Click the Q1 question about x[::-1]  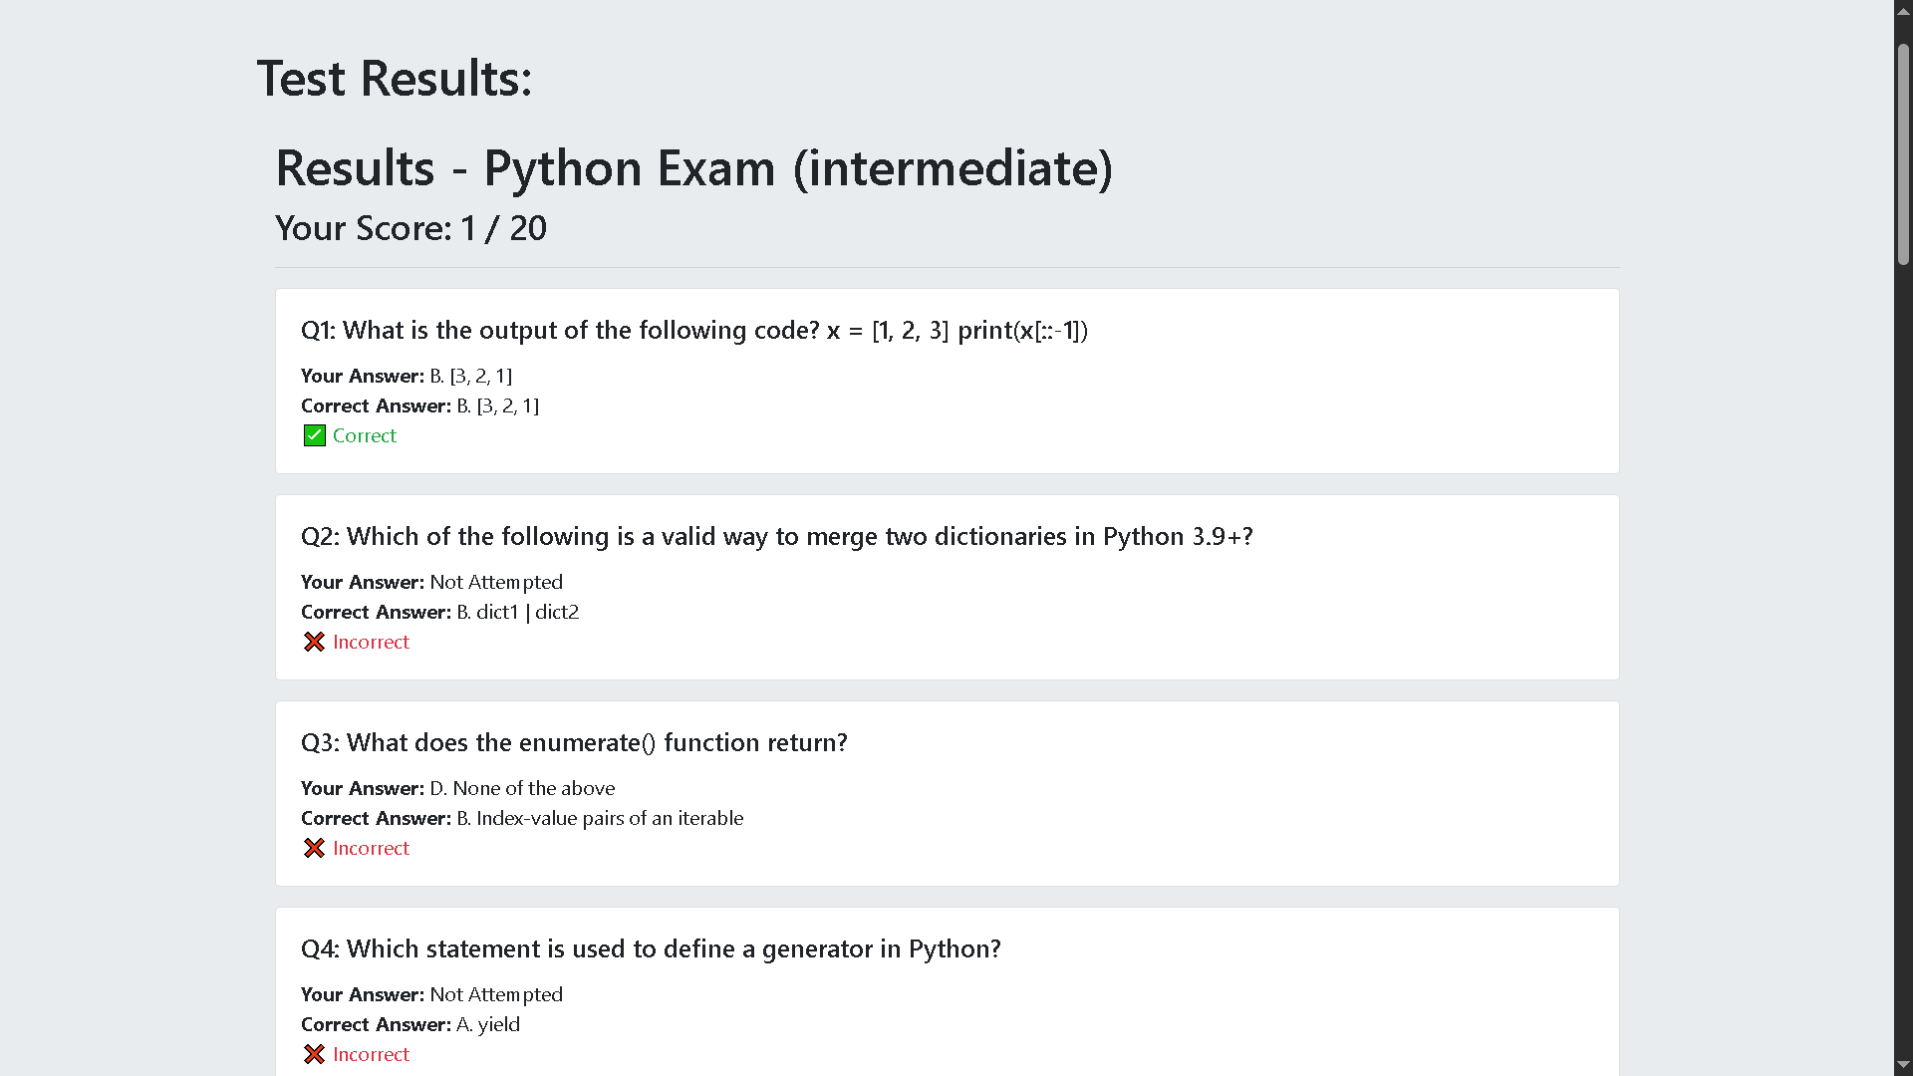tap(693, 330)
